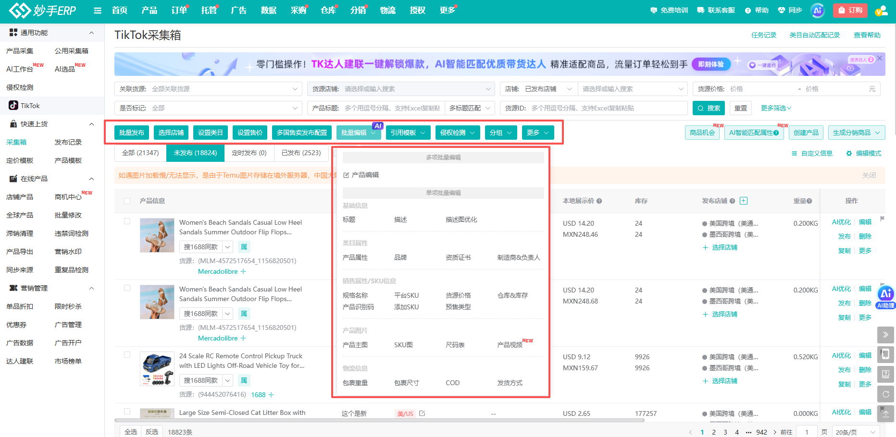Switch to the 已发布 (2523) tab
The width and height of the screenshot is (896, 437).
(x=301, y=153)
